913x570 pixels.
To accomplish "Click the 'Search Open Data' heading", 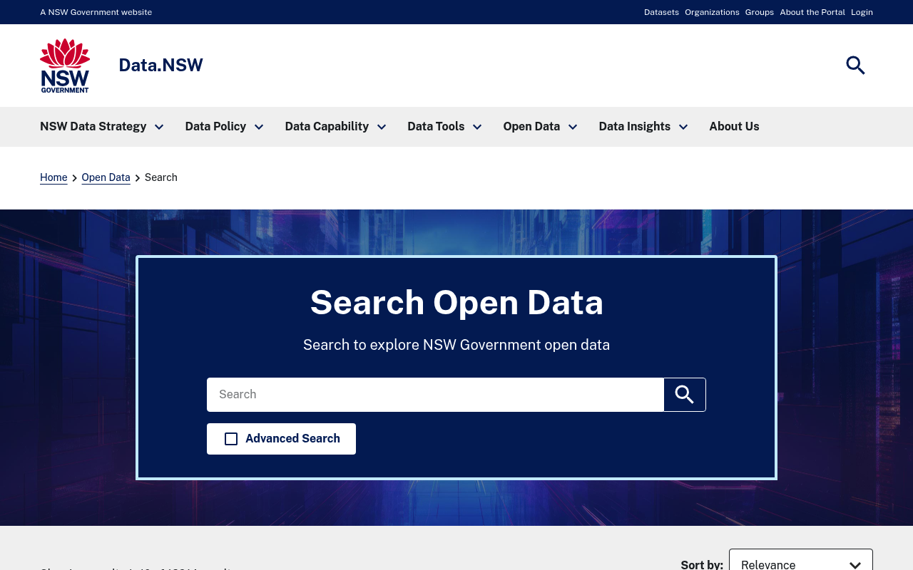I will [456, 302].
